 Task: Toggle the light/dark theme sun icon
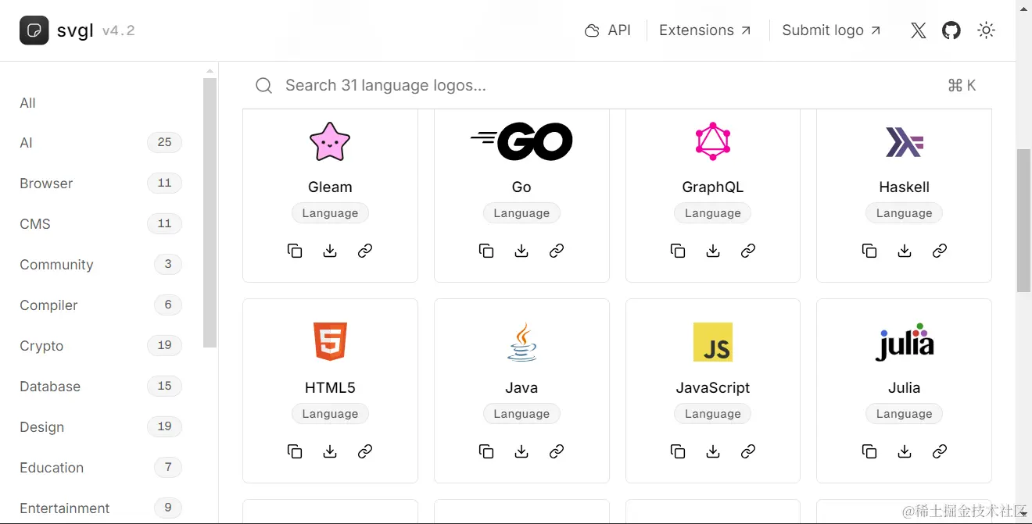coord(987,30)
